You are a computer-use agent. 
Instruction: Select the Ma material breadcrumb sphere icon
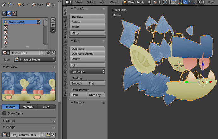coord(33,4)
